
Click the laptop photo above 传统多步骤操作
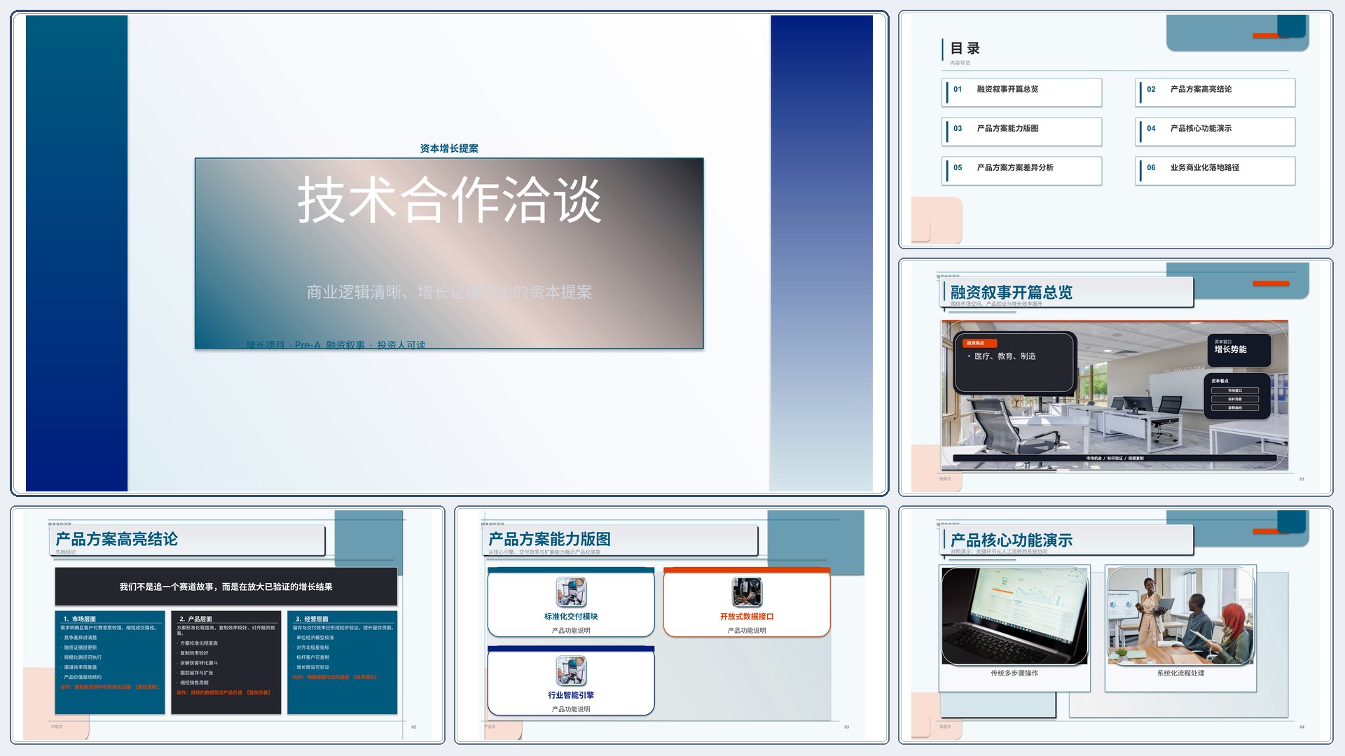point(1014,616)
